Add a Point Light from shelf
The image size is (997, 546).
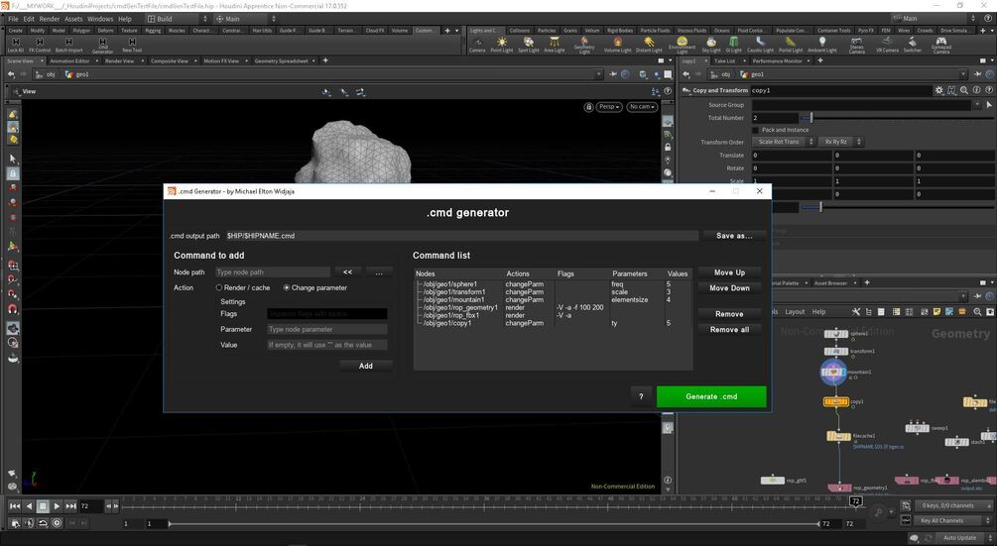pyautogui.click(x=502, y=45)
